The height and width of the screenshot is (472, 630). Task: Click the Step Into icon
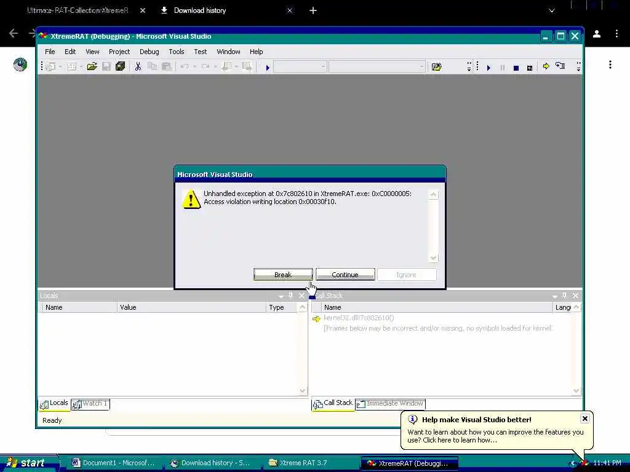(560, 65)
